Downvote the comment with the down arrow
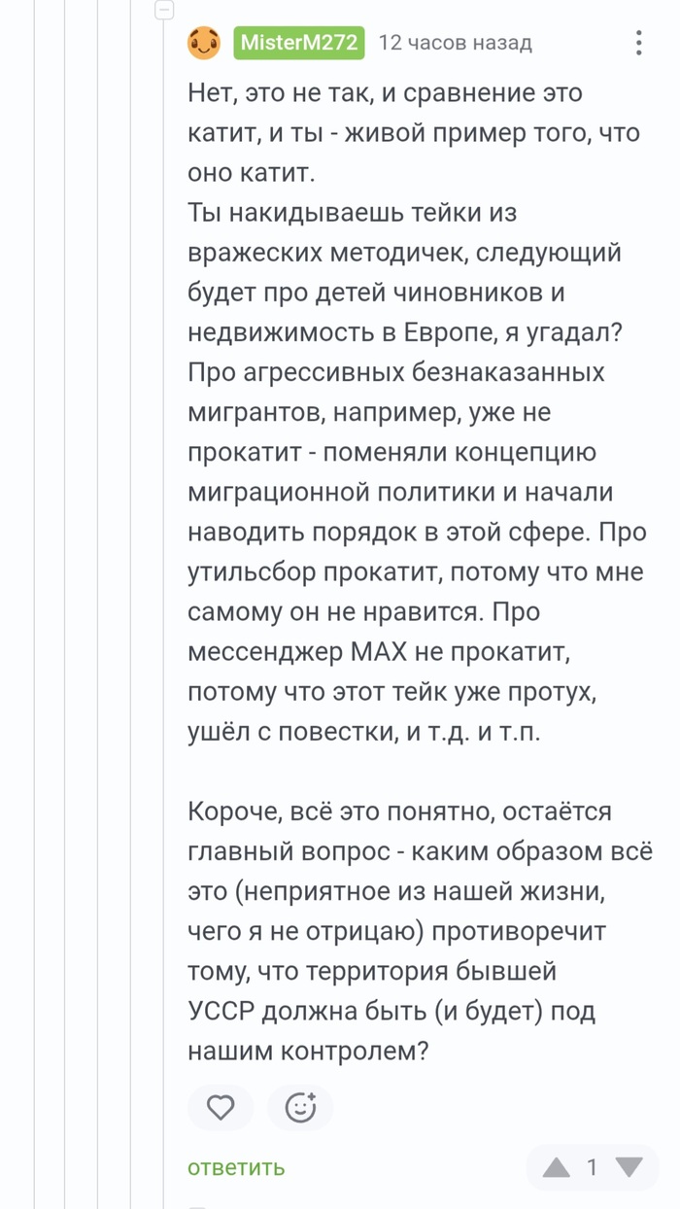This screenshot has width=680, height=1209. pos(629,1167)
